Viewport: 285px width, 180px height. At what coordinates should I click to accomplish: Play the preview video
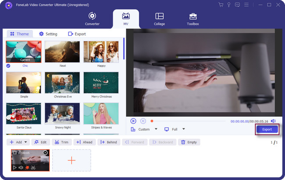[133, 121]
